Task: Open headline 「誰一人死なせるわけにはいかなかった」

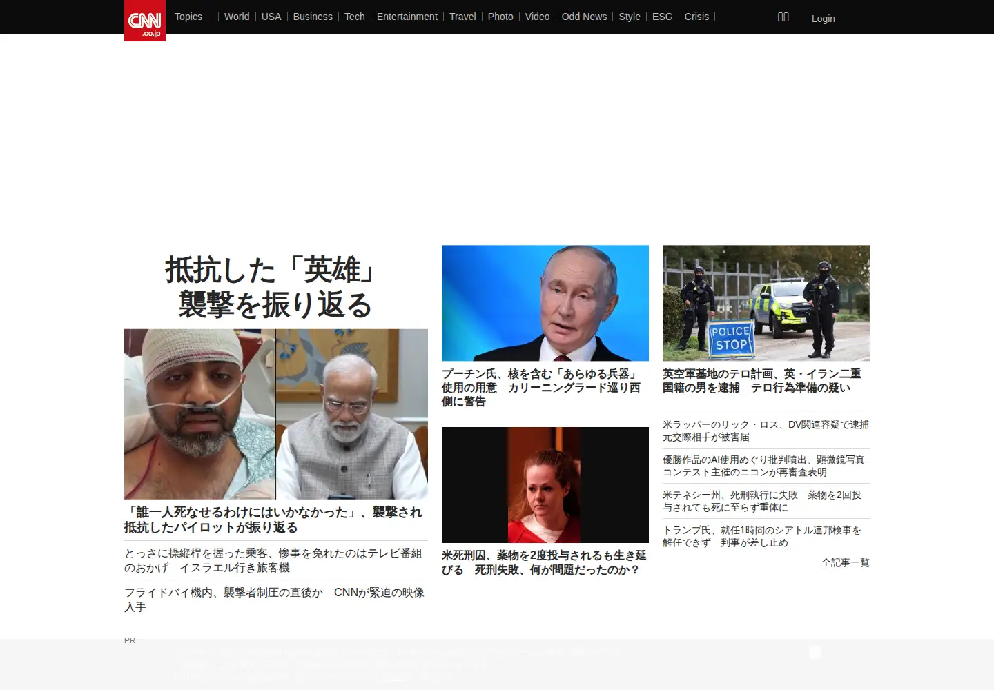Action: click(273, 520)
